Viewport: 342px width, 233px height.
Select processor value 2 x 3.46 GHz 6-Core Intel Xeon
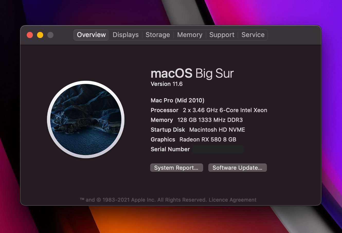[x=225, y=110]
